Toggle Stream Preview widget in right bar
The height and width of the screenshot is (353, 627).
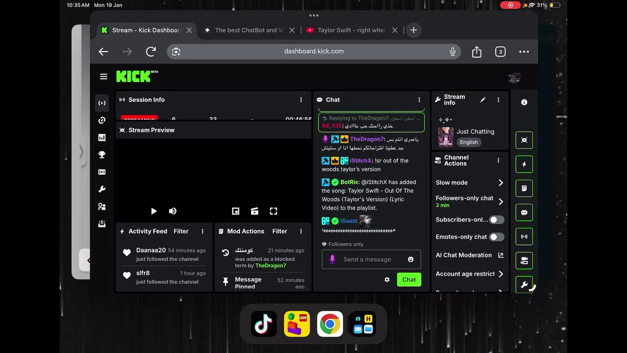pyautogui.click(x=524, y=140)
